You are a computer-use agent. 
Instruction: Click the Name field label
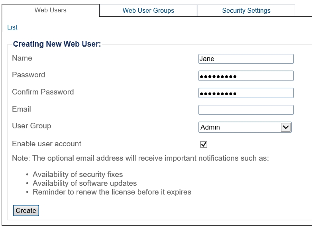click(x=22, y=58)
